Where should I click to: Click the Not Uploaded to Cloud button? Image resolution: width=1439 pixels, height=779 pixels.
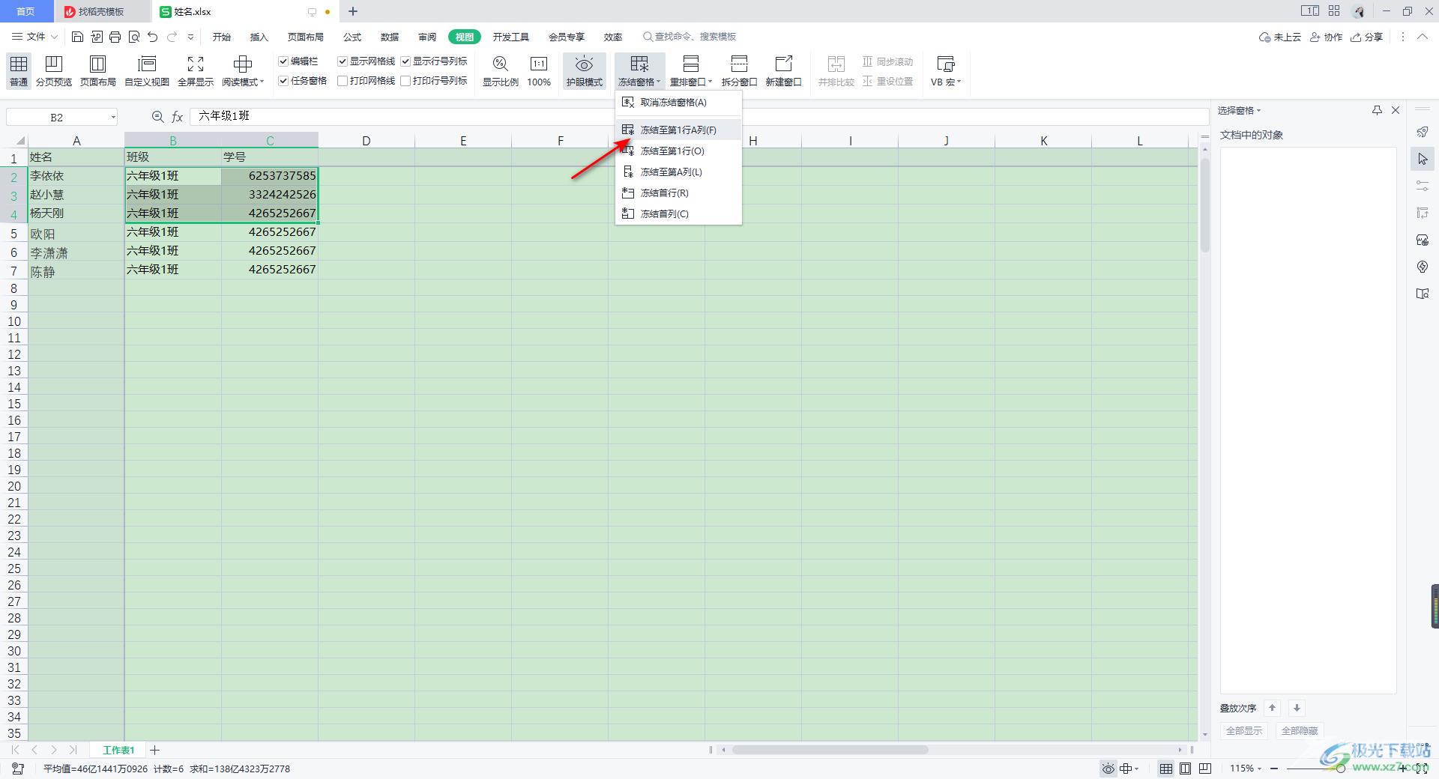pos(1279,37)
